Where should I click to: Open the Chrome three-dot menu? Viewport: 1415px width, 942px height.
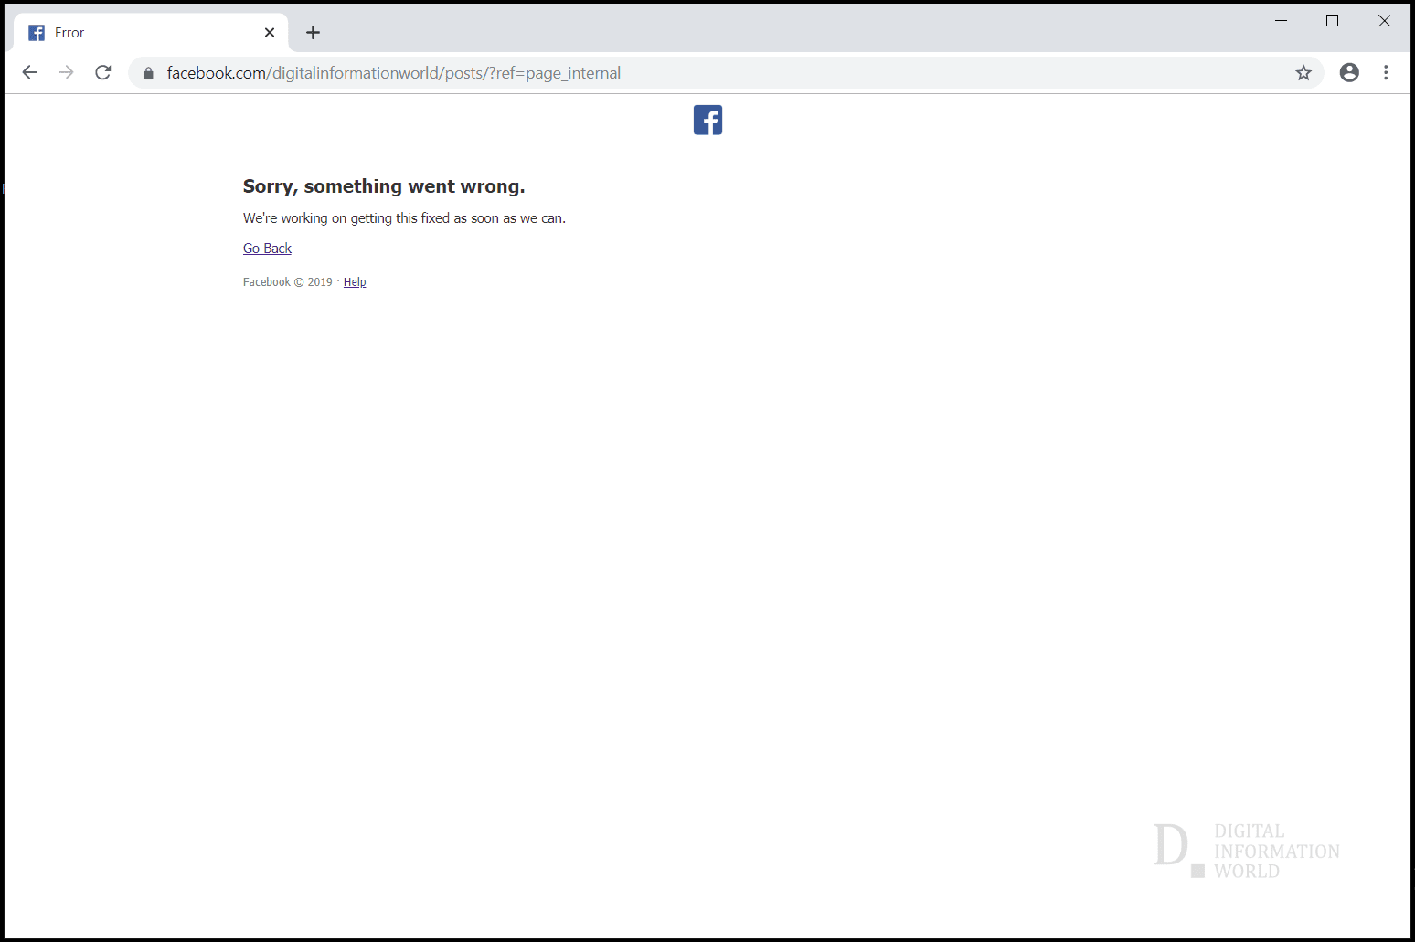pyautogui.click(x=1386, y=72)
